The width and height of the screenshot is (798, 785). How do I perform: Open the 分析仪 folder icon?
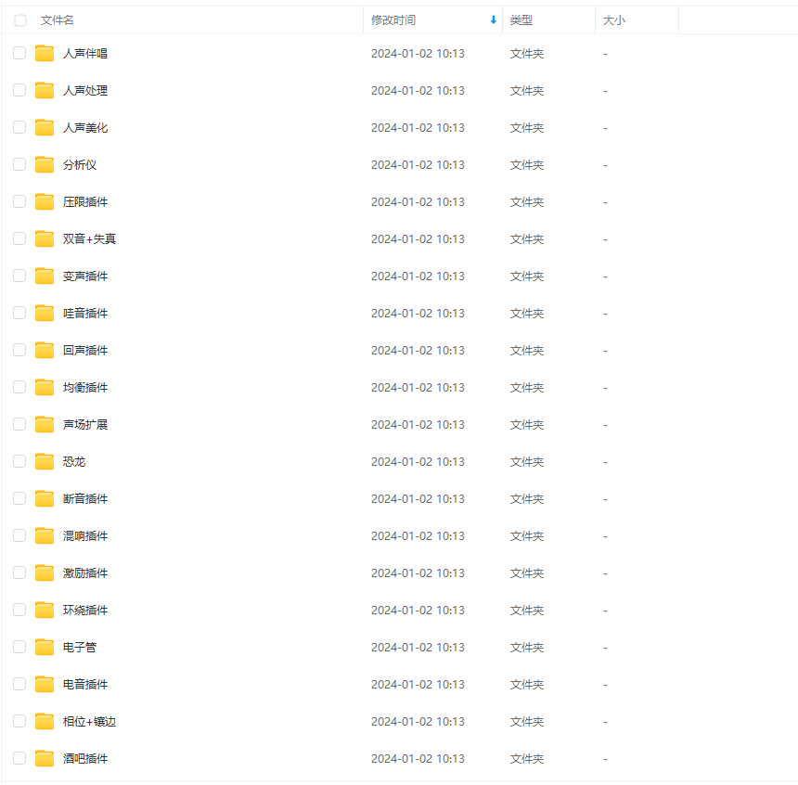pos(45,164)
